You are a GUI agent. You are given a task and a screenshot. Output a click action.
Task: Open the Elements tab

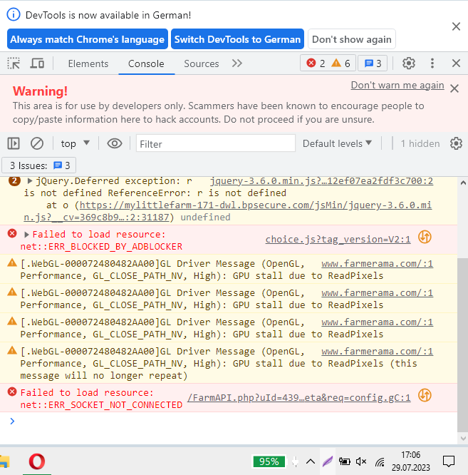click(88, 63)
